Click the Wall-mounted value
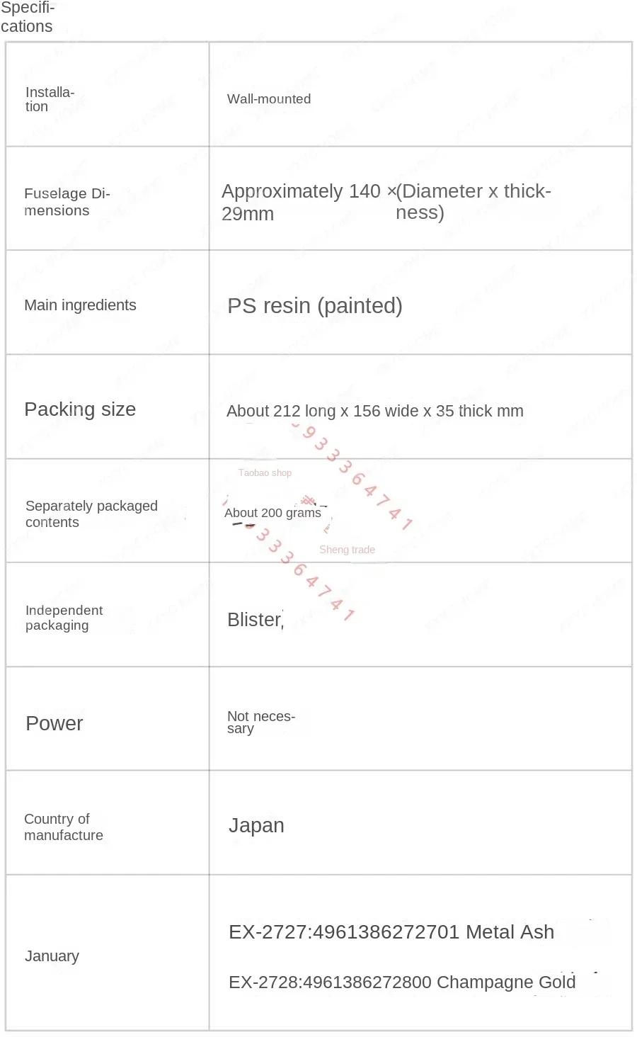Image resolution: width=637 pixels, height=1037 pixels. click(269, 99)
